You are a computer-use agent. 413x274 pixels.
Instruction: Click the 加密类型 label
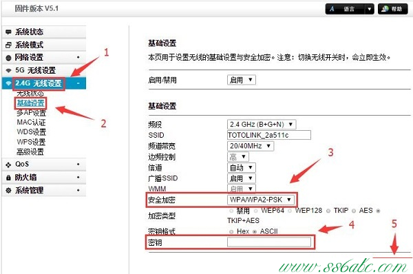(x=162, y=216)
